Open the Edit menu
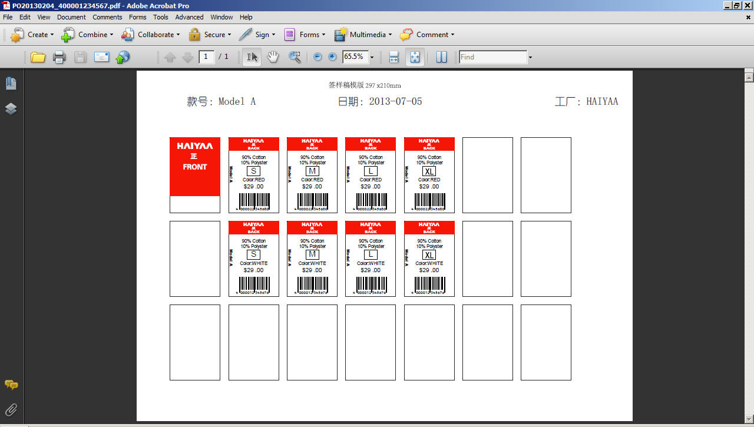This screenshot has height=427, width=754. (25, 17)
